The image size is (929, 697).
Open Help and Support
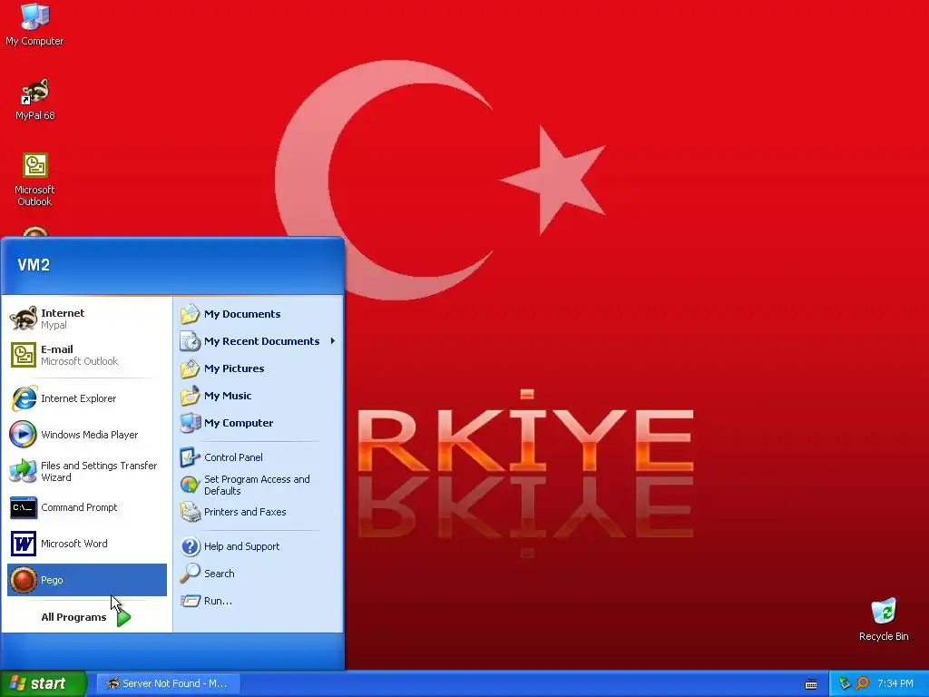point(259,546)
